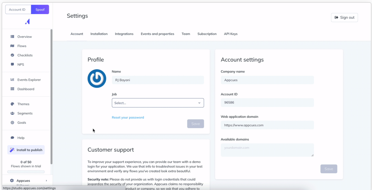The height and width of the screenshot is (190, 372).
Task: Click the '0 of 50' trial count text
Action: (26, 162)
